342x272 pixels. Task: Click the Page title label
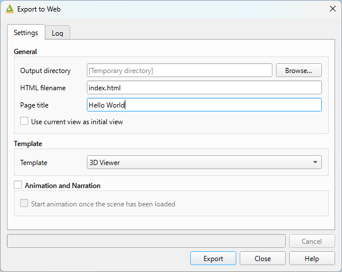click(x=34, y=105)
